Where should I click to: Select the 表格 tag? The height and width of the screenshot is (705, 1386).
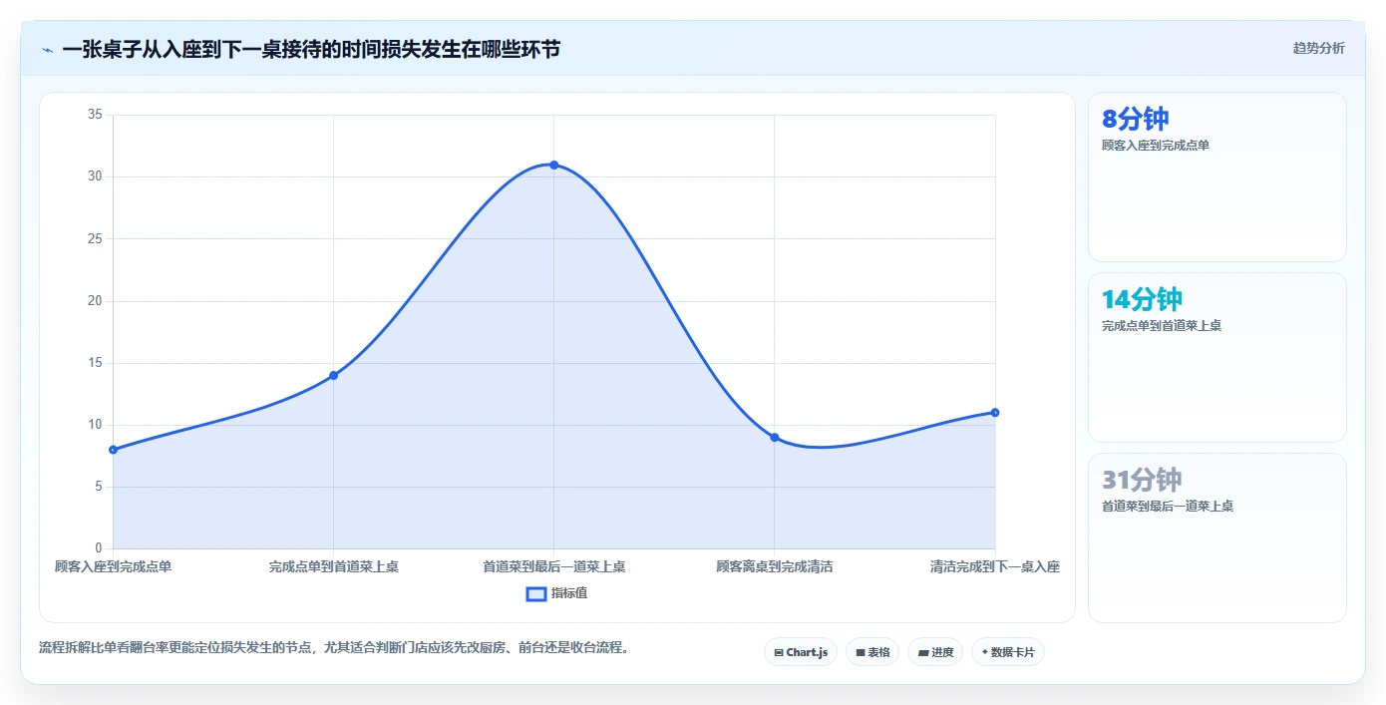(872, 652)
